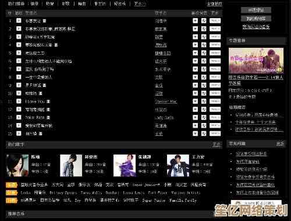
Task: Open the male singer photo on the far right
Action: click(x=178, y=166)
